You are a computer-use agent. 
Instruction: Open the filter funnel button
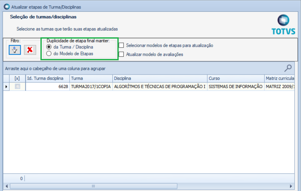15,50
